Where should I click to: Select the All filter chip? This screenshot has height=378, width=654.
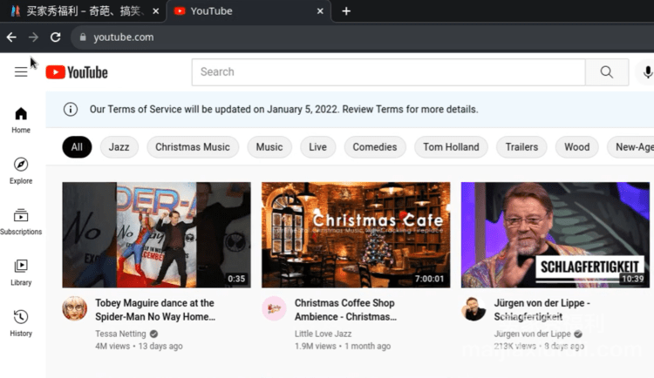click(x=77, y=147)
